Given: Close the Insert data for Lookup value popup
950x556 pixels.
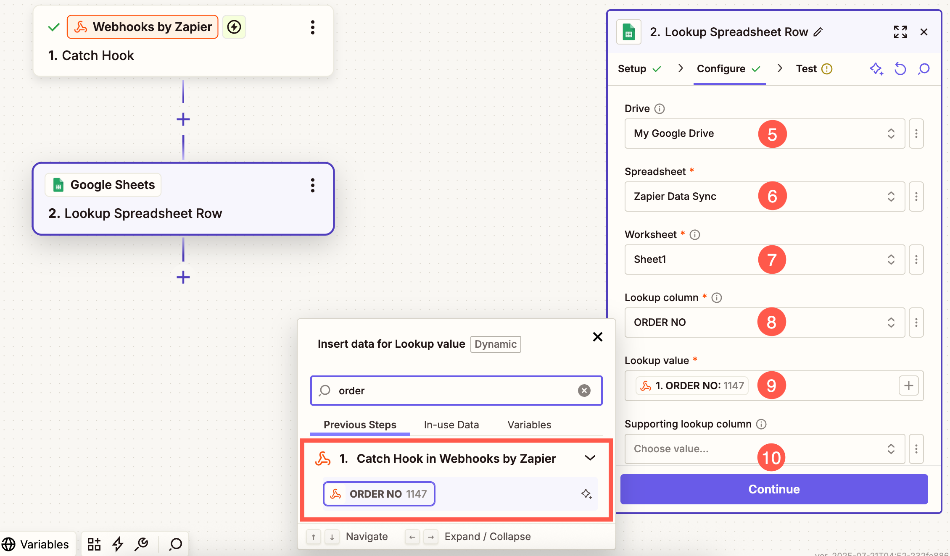Looking at the screenshot, I should pos(597,337).
